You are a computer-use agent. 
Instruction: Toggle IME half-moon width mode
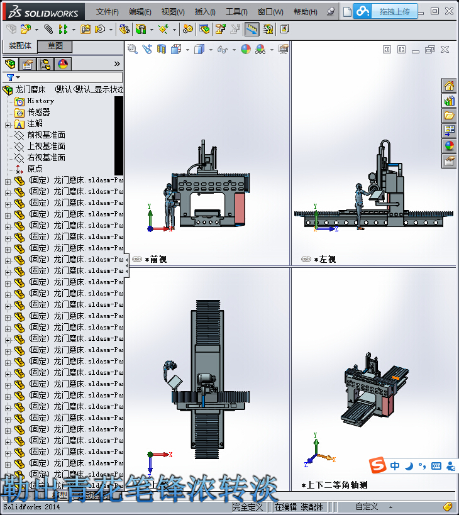pos(409,465)
